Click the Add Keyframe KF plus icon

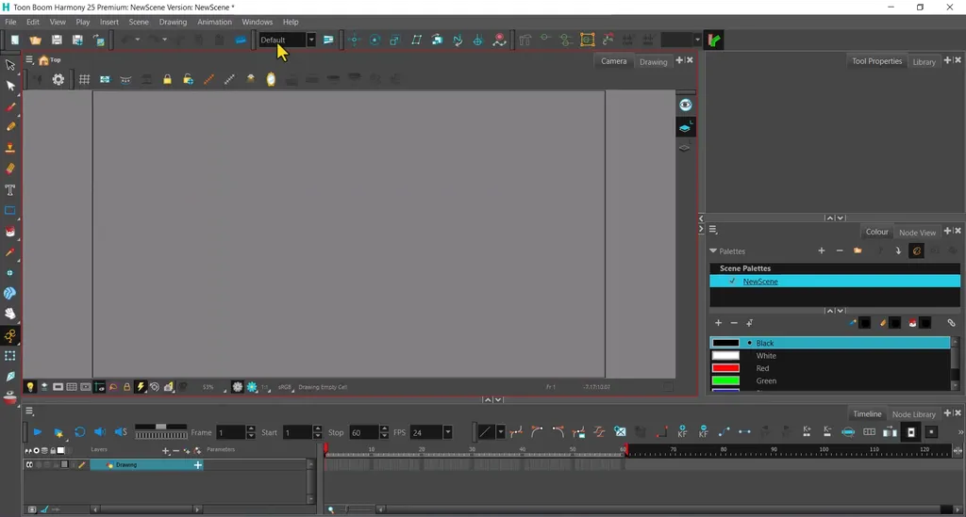pos(682,432)
